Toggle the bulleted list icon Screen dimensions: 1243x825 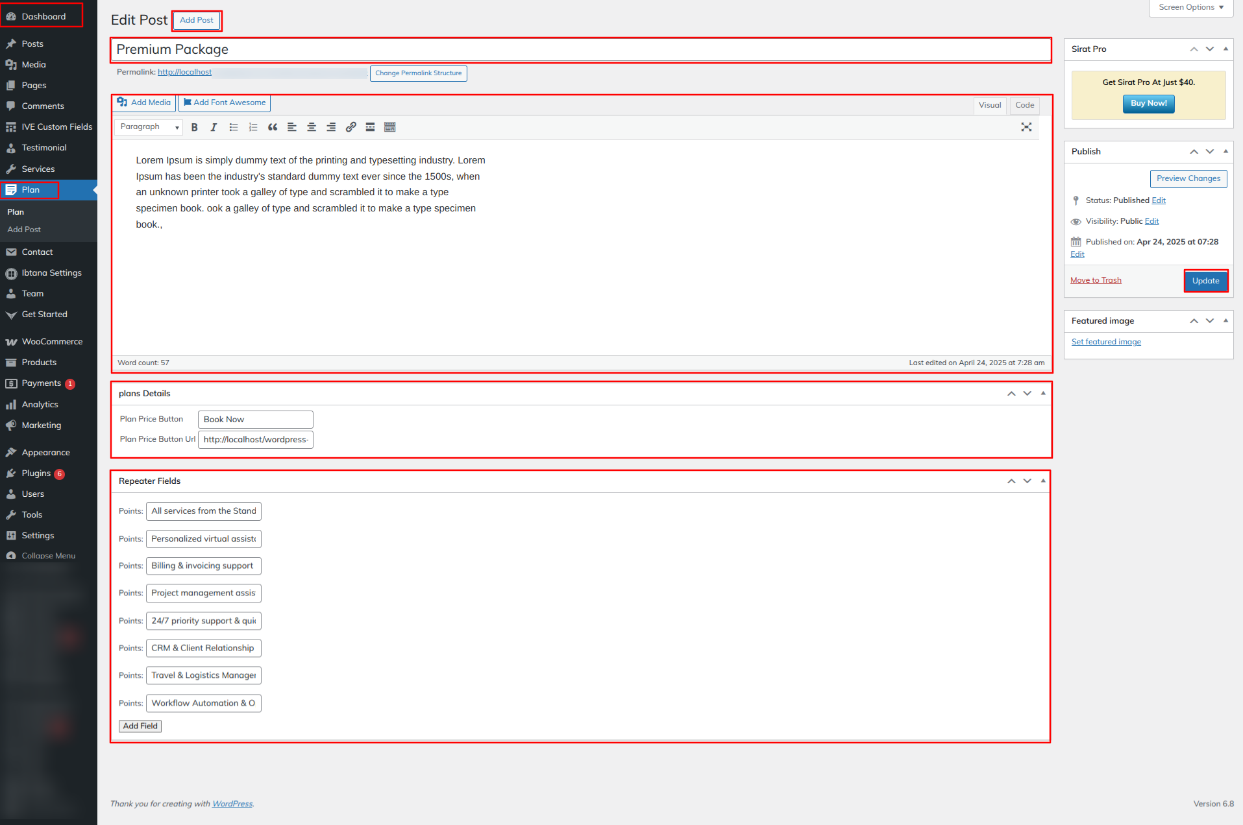[x=234, y=127]
